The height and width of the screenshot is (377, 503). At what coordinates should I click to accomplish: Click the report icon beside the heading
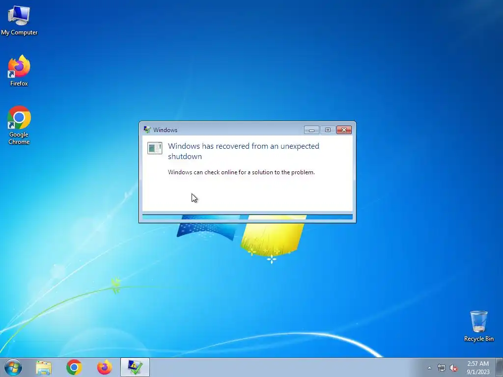155,148
